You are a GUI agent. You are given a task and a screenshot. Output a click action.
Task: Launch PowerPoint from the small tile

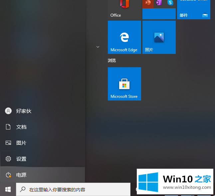pos(148,4)
